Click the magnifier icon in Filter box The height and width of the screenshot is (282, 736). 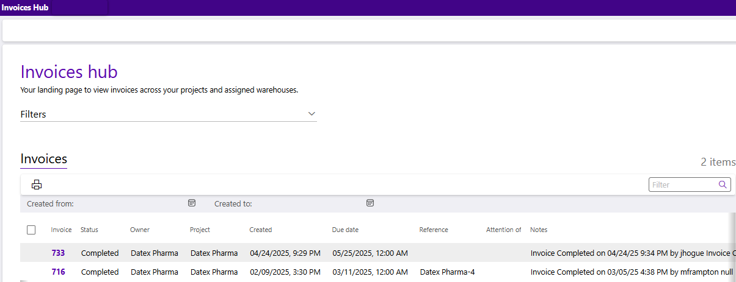[723, 185]
